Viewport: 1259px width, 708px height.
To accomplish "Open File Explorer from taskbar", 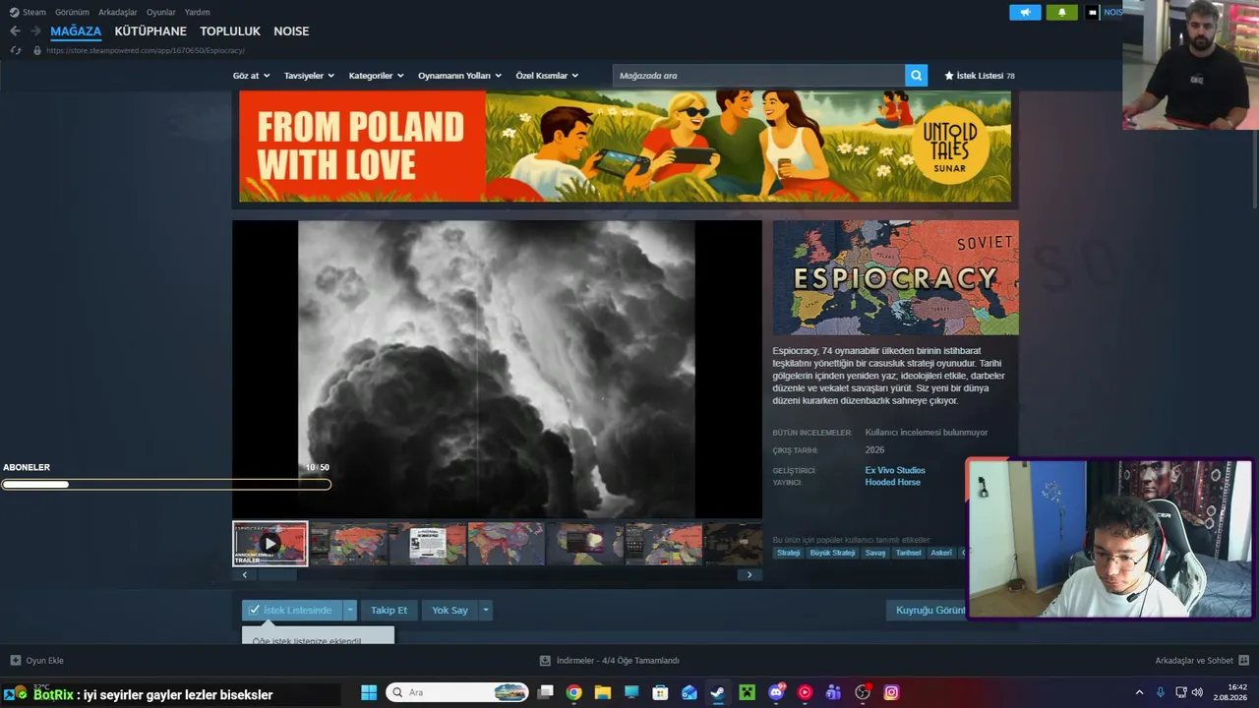I will (x=603, y=692).
